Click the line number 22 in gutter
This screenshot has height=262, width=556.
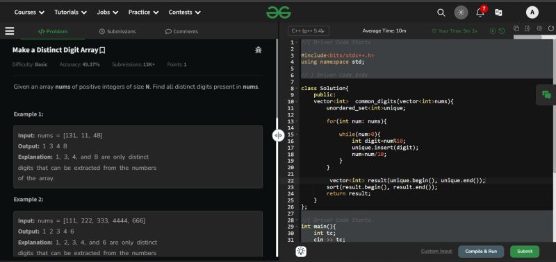click(x=291, y=181)
